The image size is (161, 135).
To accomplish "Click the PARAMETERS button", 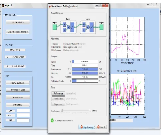I will (18, 105).
